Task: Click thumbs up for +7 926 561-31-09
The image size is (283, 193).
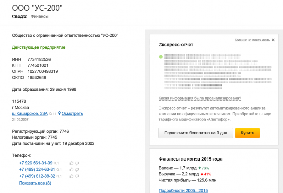Action: [x=71, y=163]
